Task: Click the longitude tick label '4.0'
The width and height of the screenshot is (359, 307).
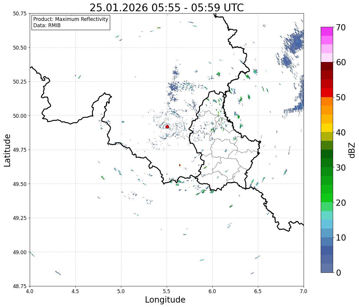Action: [30, 291]
